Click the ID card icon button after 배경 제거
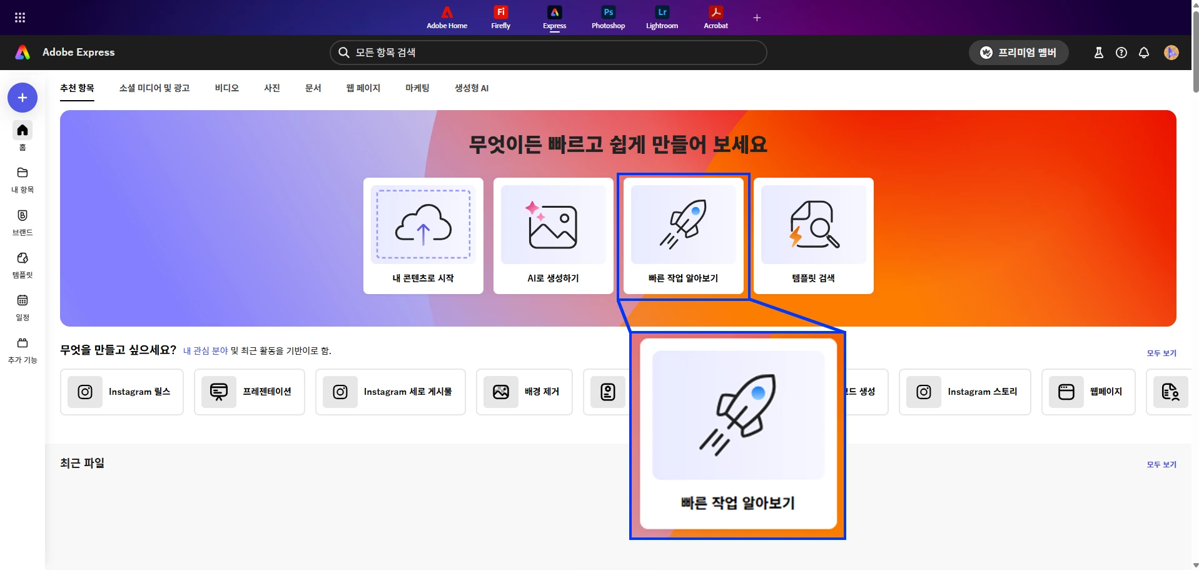1199x570 pixels. point(608,392)
